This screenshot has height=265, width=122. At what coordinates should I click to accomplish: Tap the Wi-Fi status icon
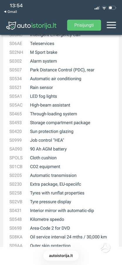coord(104,8)
